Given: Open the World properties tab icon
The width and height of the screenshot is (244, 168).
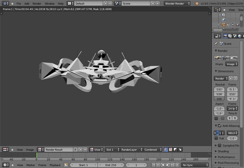Looking at the screenshot, I should [x=240, y=36].
